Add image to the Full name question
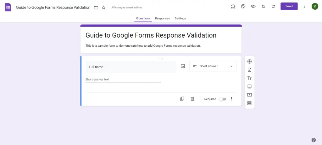The height and width of the screenshot is (145, 322). pyautogui.click(x=183, y=66)
